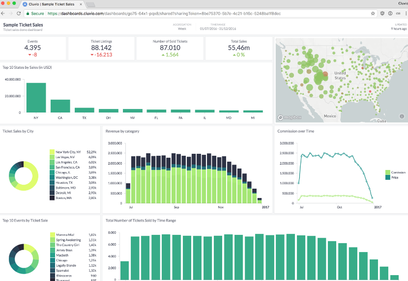Screen dimensions: 408x281
Task: Click the mapbox logo on map
Action: coord(290,117)
